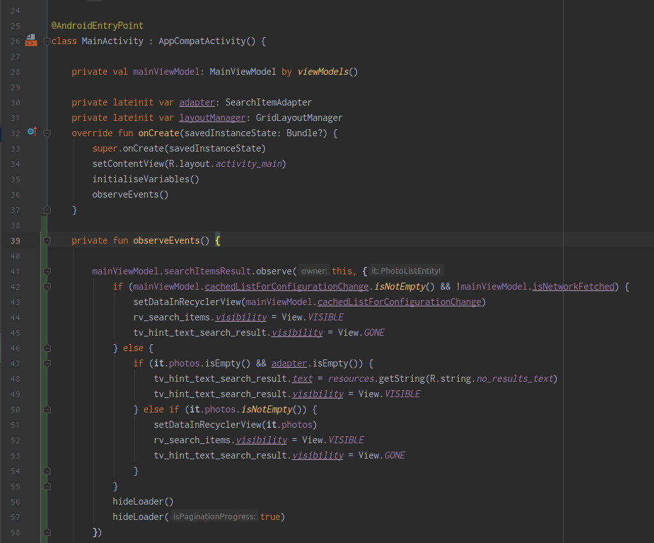Click the overriding-method gutter icon beside onCreate
654x543 pixels.
31,132
